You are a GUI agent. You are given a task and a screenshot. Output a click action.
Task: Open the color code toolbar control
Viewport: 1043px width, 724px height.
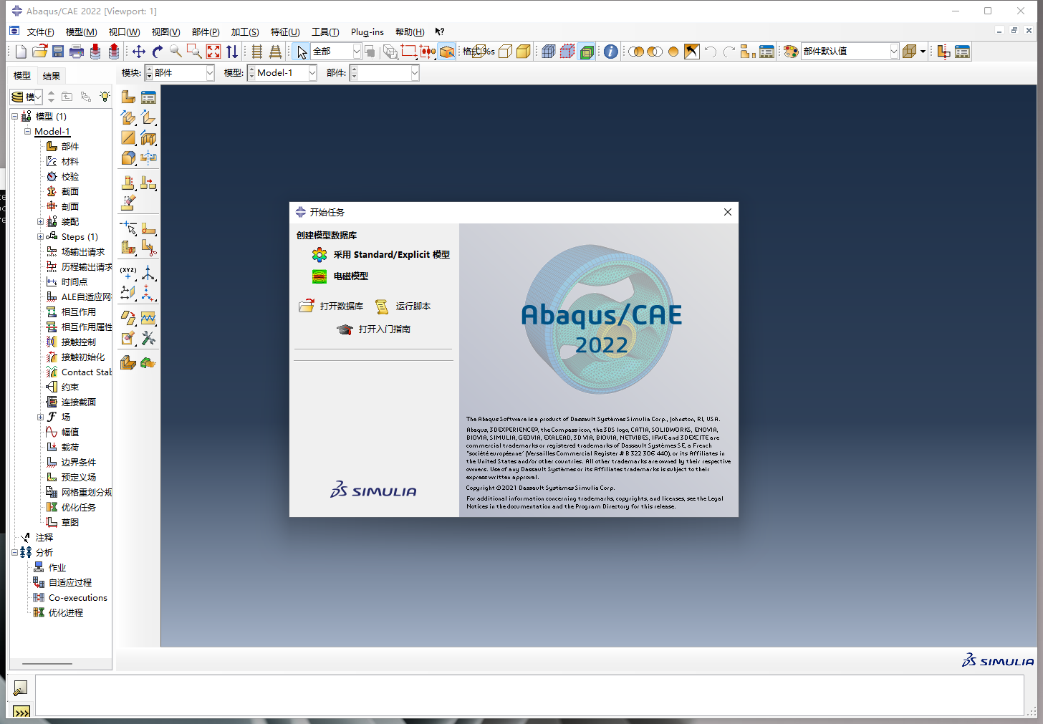click(790, 51)
